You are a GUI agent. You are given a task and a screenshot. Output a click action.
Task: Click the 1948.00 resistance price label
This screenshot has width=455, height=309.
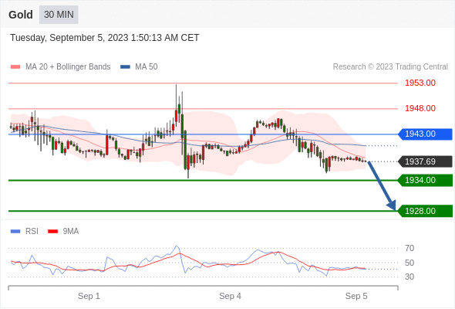(420, 108)
